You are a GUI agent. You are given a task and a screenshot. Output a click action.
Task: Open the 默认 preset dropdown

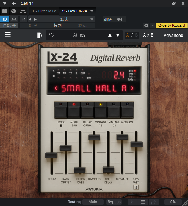66,20
